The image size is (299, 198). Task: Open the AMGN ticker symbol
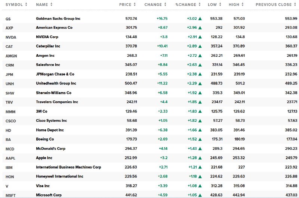pos(11,56)
